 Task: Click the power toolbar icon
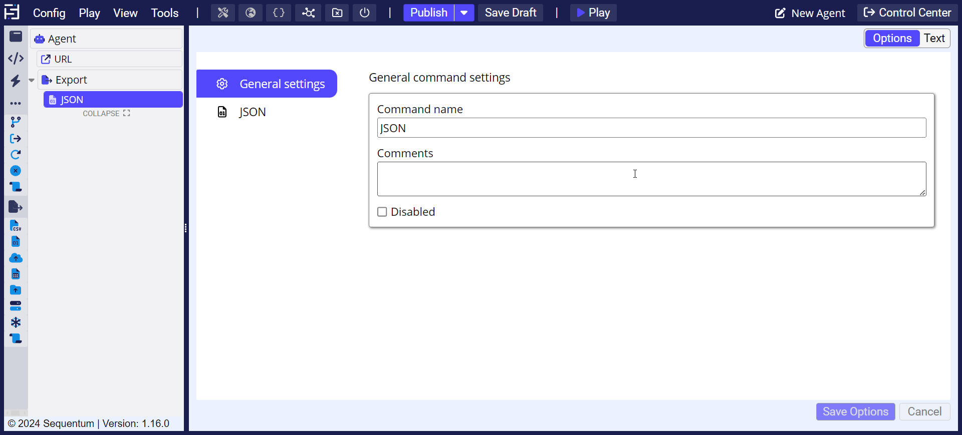coord(365,13)
